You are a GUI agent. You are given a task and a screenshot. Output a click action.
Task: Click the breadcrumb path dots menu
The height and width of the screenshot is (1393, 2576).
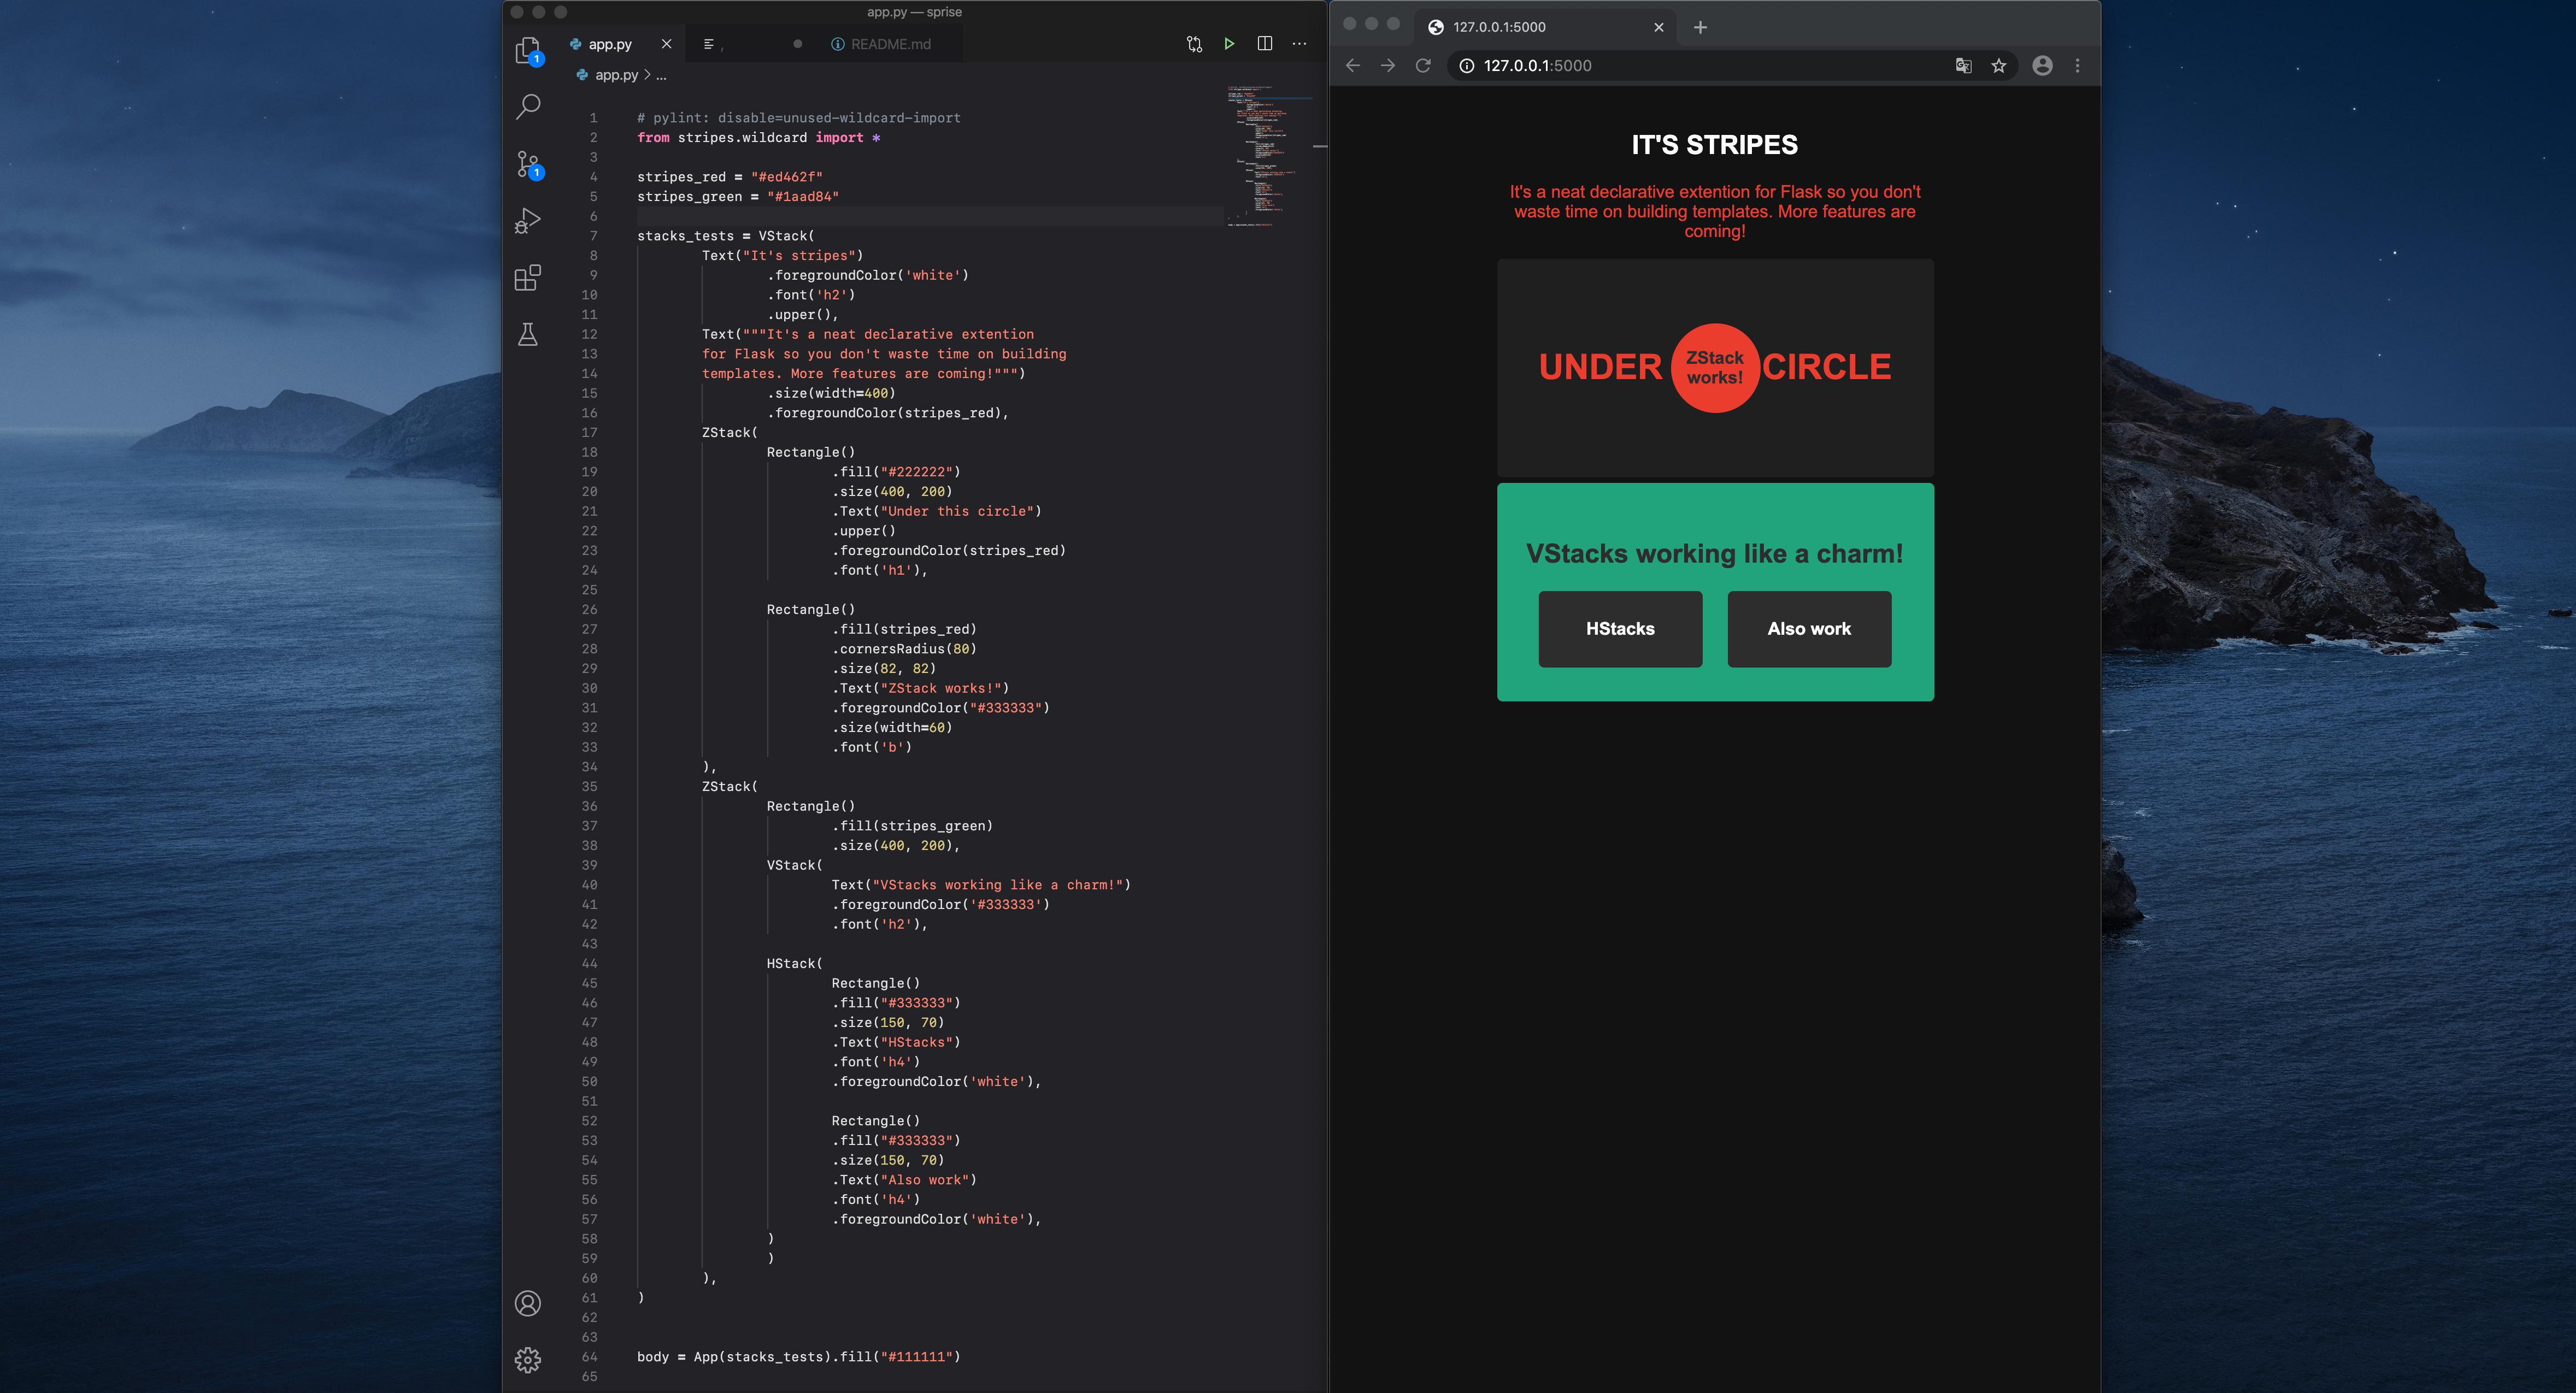pos(660,75)
